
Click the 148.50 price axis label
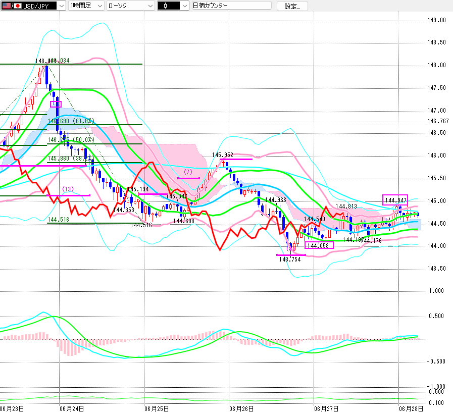(437, 42)
